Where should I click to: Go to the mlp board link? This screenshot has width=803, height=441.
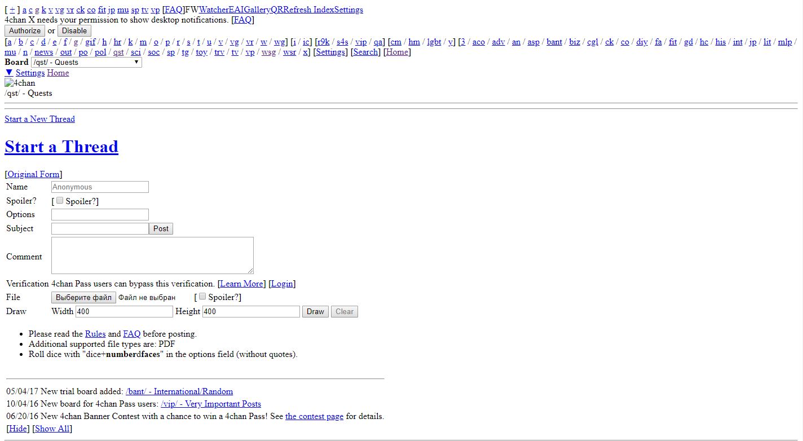point(785,42)
